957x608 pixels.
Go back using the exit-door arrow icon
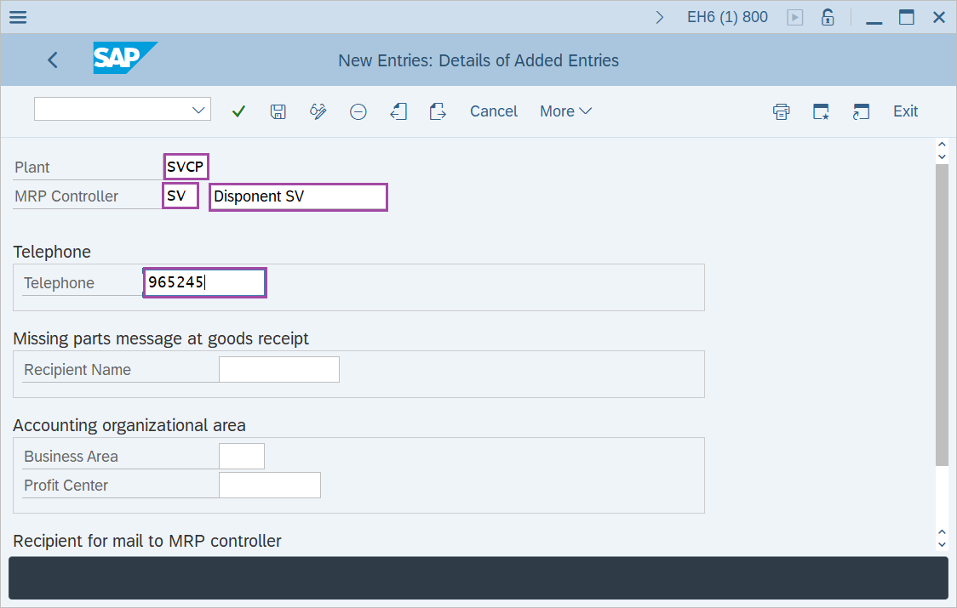(x=398, y=111)
